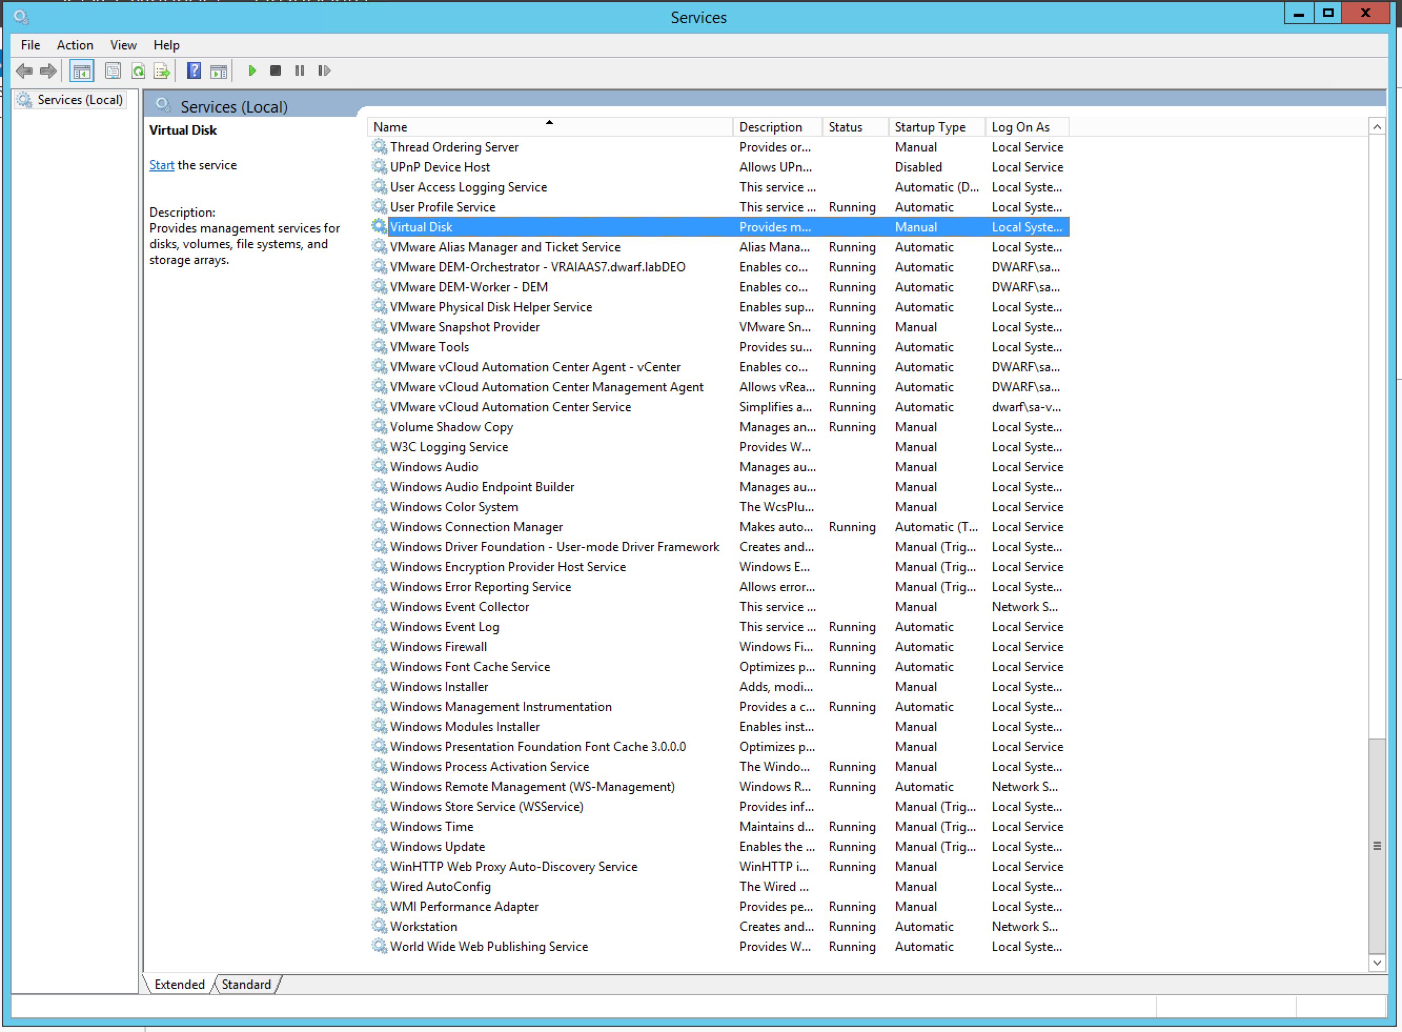Open Properties toolbar icon

pos(113,70)
